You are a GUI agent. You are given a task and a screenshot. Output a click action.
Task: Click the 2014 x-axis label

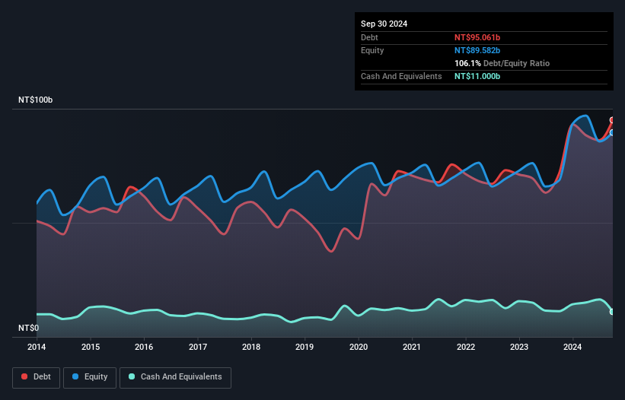click(37, 347)
